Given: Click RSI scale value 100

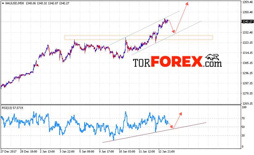Looking at the screenshot, I should (x=244, y=107).
